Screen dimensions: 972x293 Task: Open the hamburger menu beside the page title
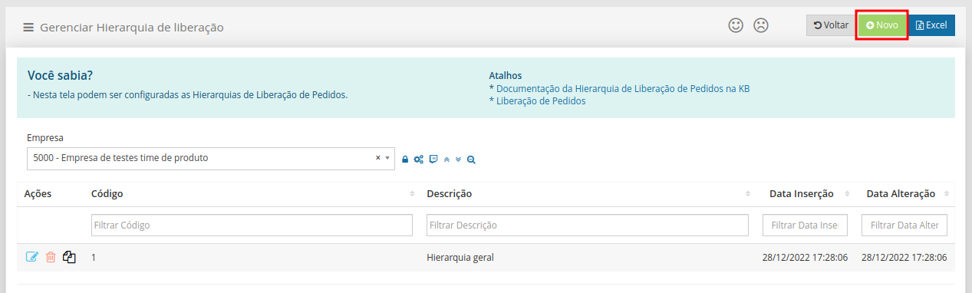pos(28,28)
